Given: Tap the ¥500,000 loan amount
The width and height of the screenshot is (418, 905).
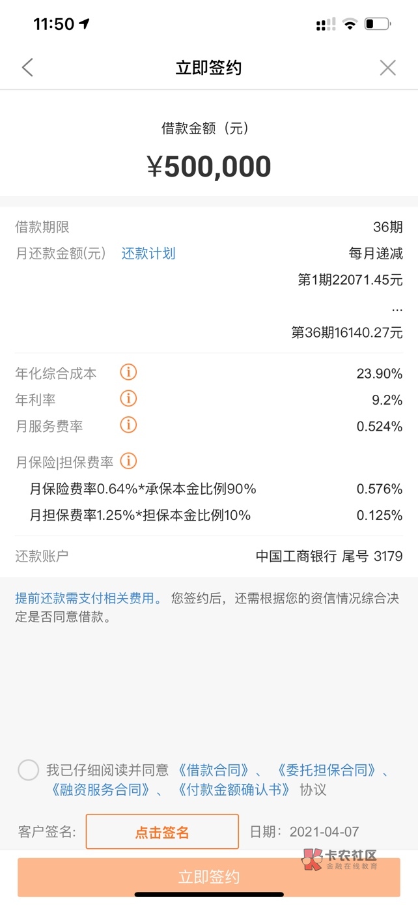Looking at the screenshot, I should tap(209, 167).
